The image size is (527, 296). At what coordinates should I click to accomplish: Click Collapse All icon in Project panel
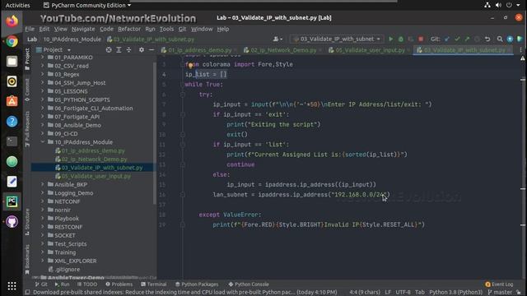[128, 49]
